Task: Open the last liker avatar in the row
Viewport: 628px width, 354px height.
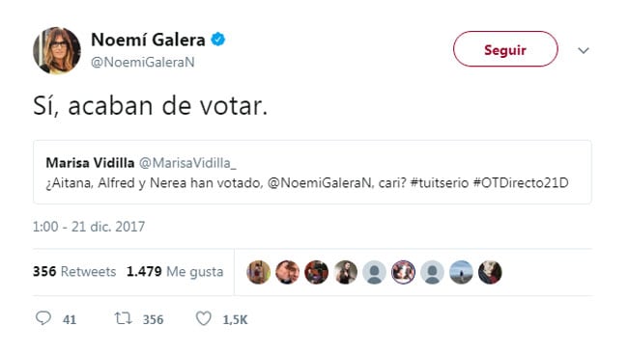Action: point(490,272)
